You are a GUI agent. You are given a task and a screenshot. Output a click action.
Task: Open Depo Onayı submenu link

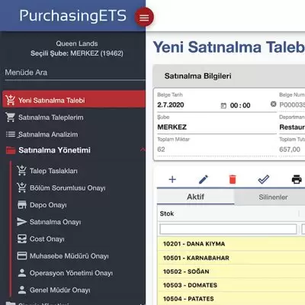tap(48, 205)
